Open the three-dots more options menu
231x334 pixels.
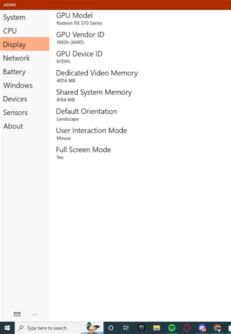point(35,314)
